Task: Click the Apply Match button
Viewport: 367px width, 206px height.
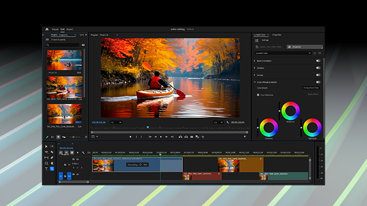Action: tap(313, 94)
